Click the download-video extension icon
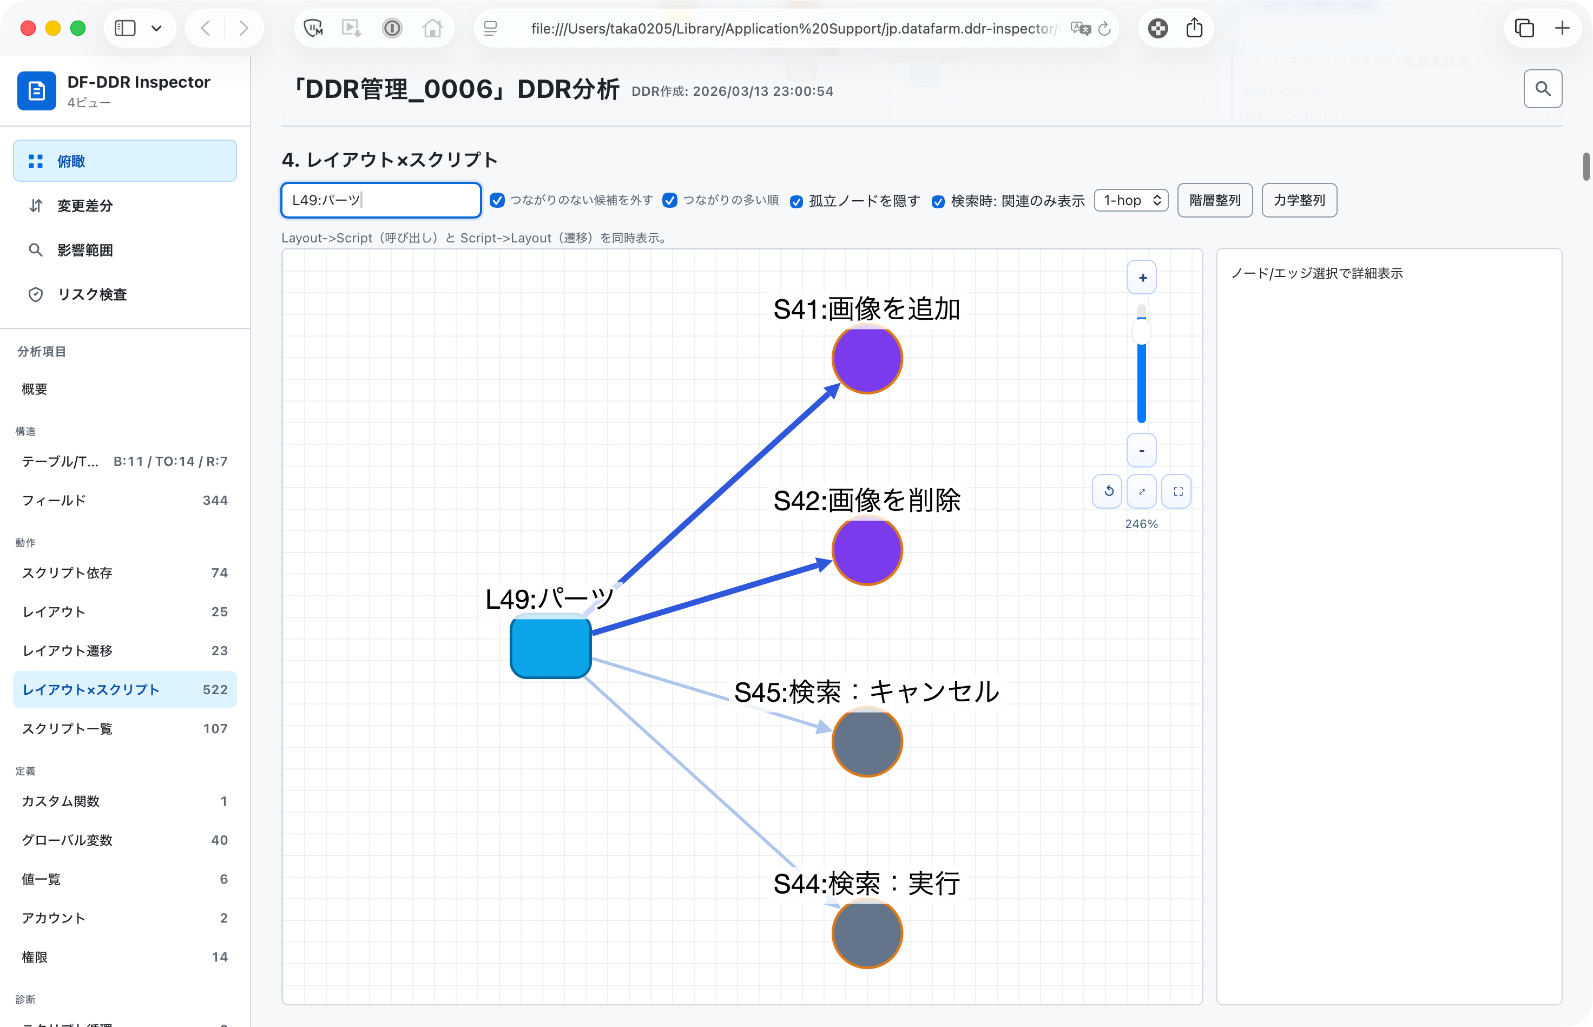Viewport: 1593px width, 1027px height. click(351, 28)
